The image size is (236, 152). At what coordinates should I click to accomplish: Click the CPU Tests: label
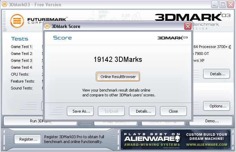20,74
